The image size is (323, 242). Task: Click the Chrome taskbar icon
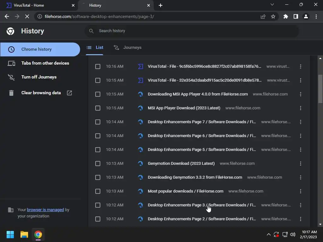(x=38, y=234)
